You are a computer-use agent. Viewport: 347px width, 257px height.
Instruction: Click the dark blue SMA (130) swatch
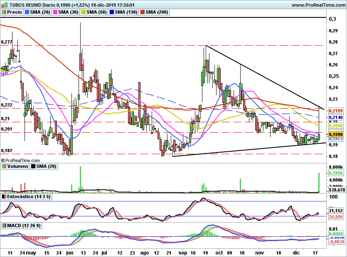coord(112,12)
